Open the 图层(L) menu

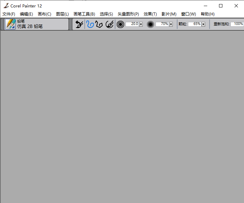62,14
